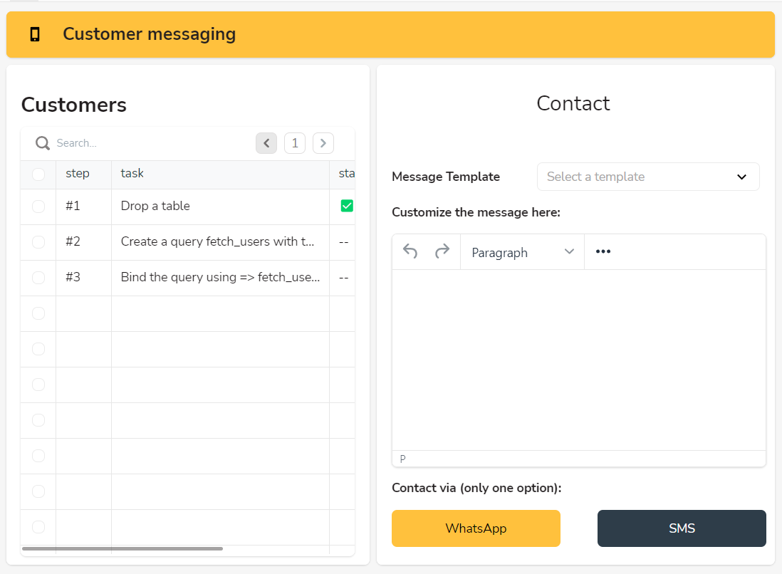Click the mobile phone icon in header
The width and height of the screenshot is (782, 574).
34,34
